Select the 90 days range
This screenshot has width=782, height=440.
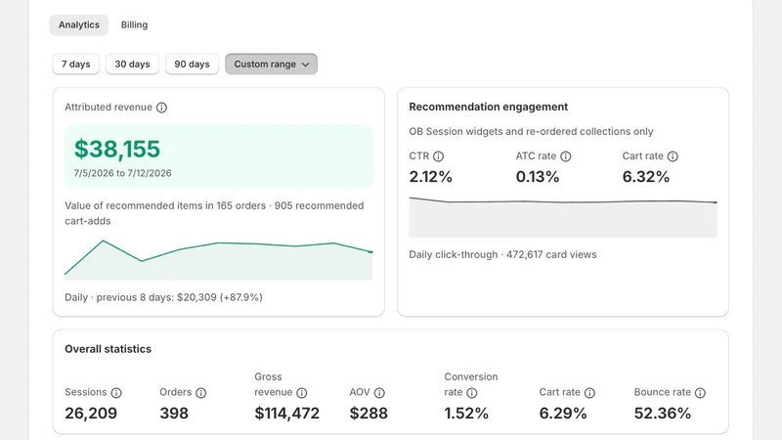coord(192,65)
